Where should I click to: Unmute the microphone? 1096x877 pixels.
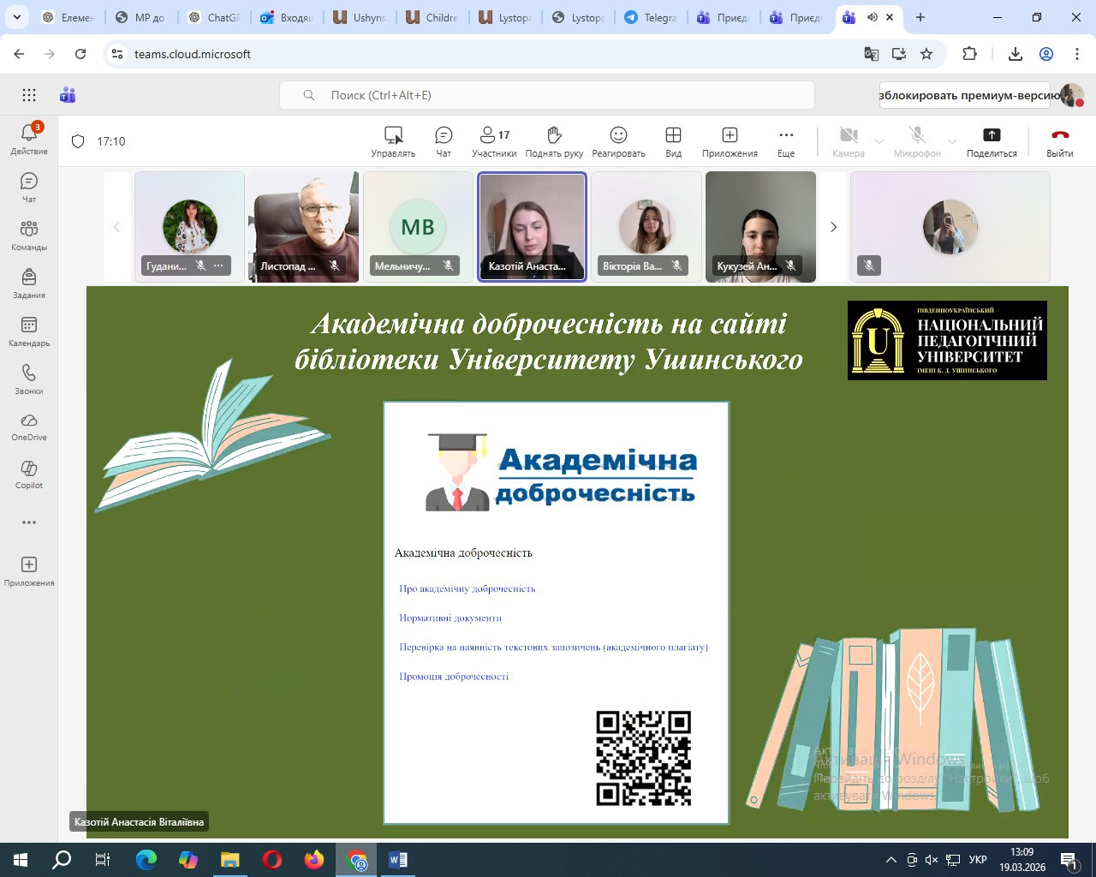(917, 141)
